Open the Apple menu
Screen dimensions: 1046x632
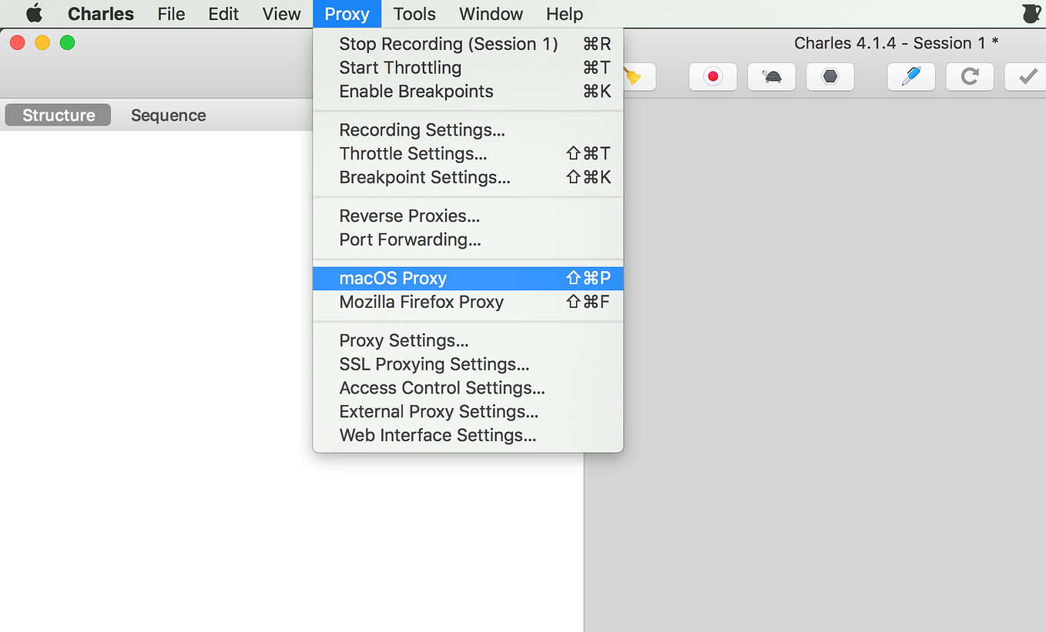point(34,13)
